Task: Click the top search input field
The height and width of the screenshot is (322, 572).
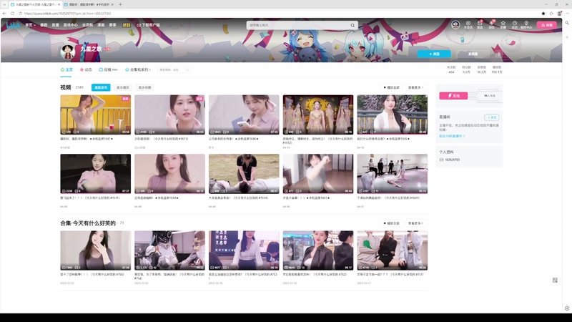Action: [x=297, y=25]
